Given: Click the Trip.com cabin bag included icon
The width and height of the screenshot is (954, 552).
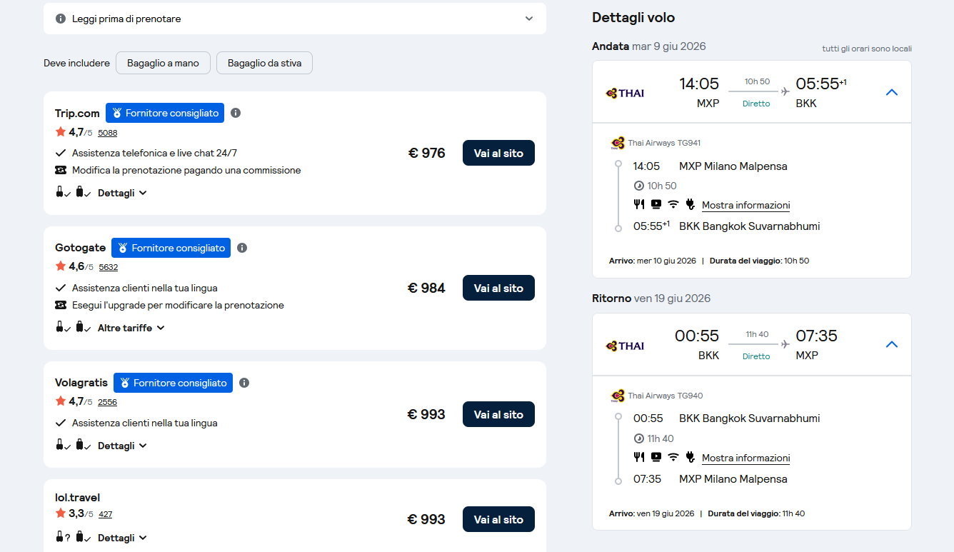Looking at the screenshot, I should pyautogui.click(x=62, y=192).
